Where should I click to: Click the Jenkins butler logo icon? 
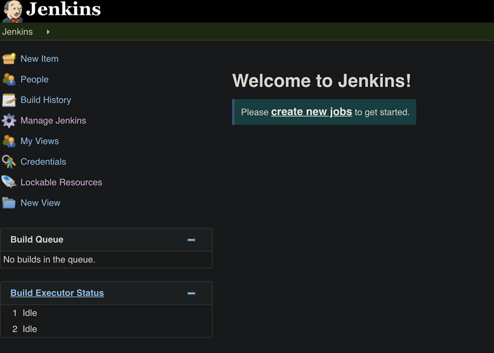point(13,11)
